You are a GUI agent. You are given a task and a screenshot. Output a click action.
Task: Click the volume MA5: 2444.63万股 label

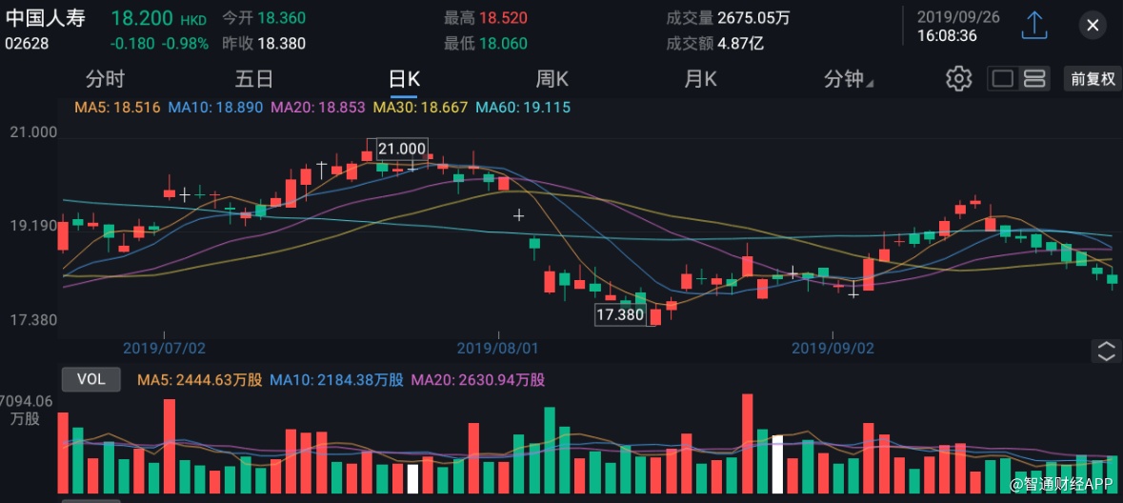[200, 380]
